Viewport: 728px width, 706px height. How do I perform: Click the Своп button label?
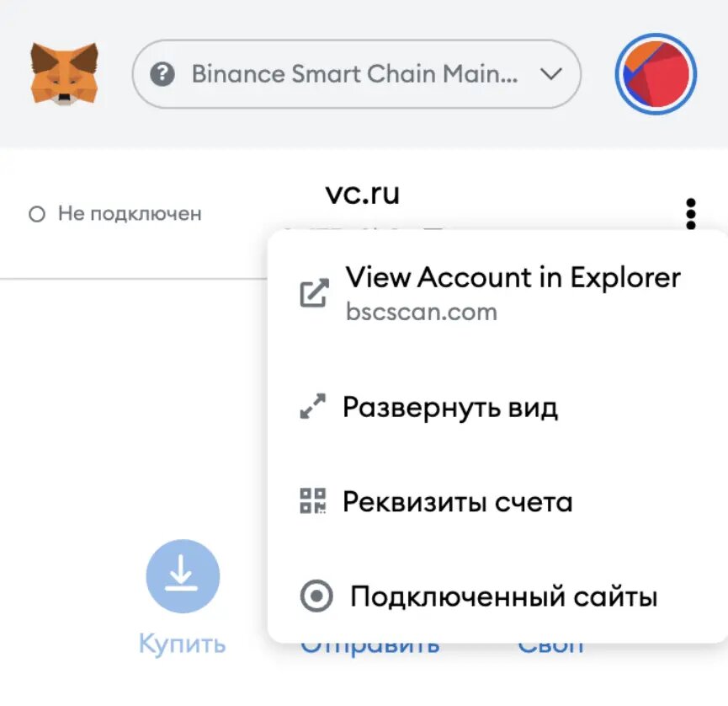[x=550, y=647]
